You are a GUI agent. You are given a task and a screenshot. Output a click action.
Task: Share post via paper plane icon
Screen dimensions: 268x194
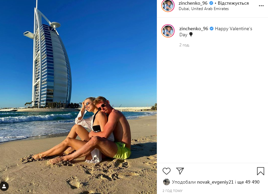(180, 171)
